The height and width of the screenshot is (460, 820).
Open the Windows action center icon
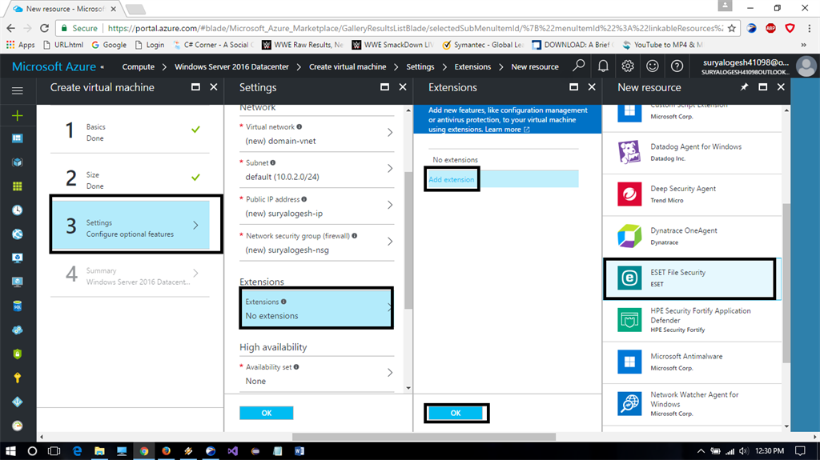(800, 451)
